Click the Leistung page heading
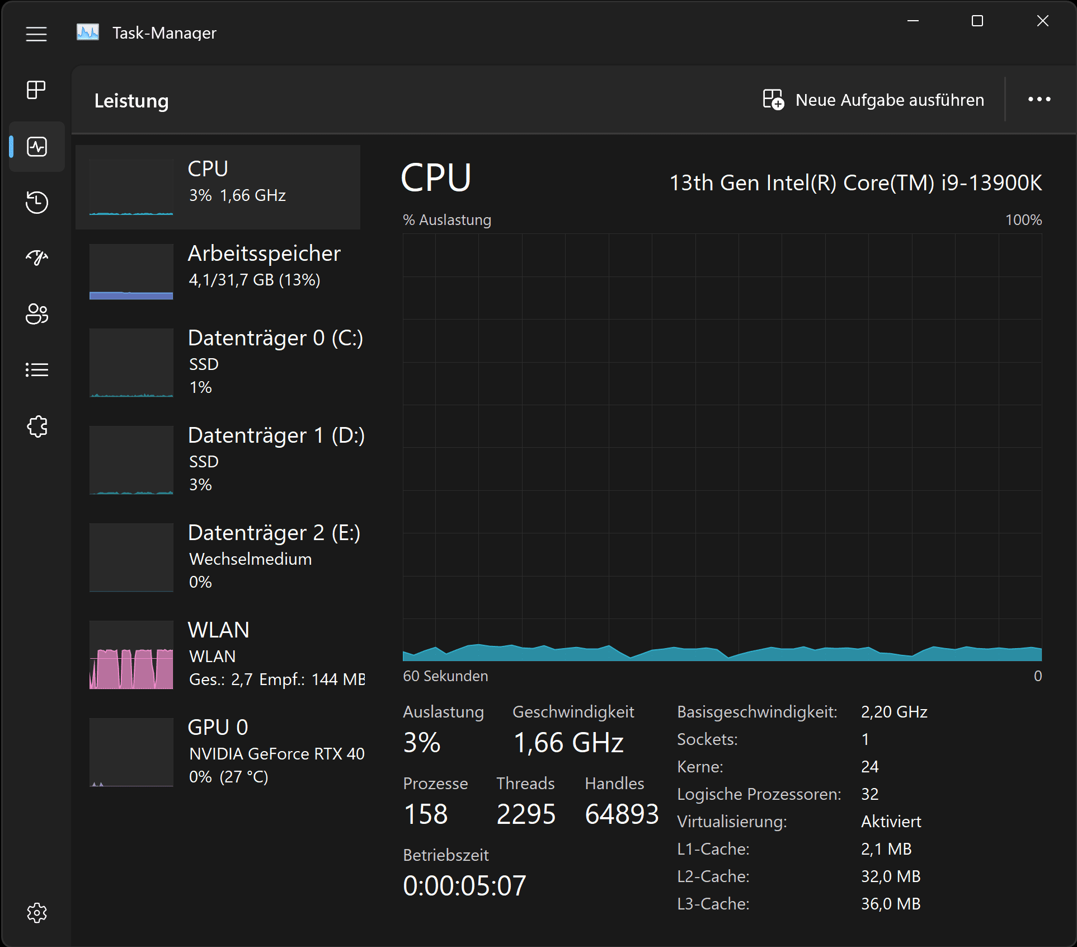Screen dimensions: 1077x947 (x=131, y=101)
